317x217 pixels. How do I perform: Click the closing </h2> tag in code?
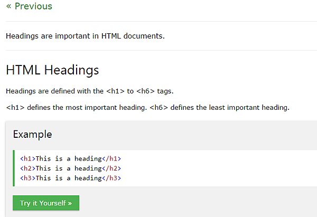111,168
